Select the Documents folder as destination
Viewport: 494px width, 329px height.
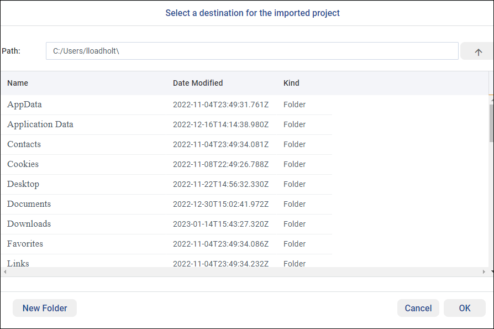(x=29, y=204)
